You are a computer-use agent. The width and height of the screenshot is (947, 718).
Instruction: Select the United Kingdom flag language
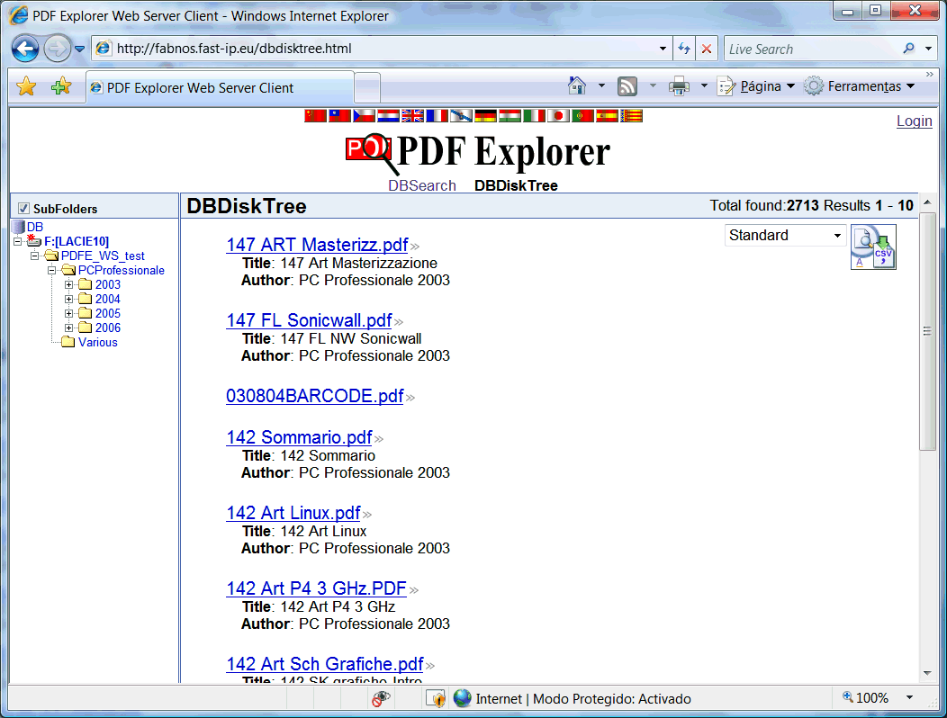click(x=412, y=115)
